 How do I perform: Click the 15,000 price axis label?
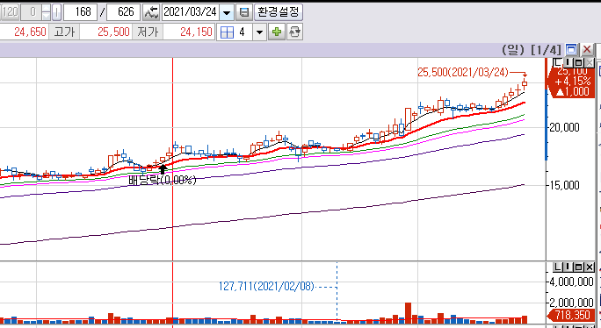pyautogui.click(x=564, y=185)
